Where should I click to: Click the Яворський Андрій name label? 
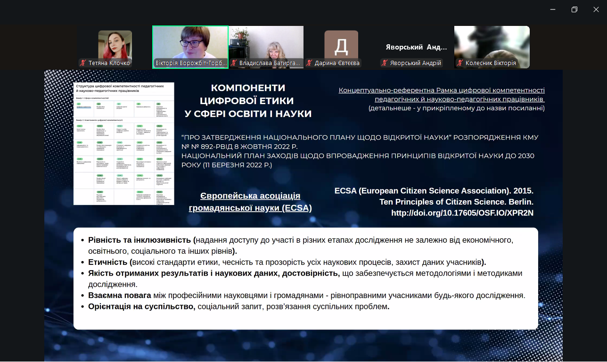(415, 63)
